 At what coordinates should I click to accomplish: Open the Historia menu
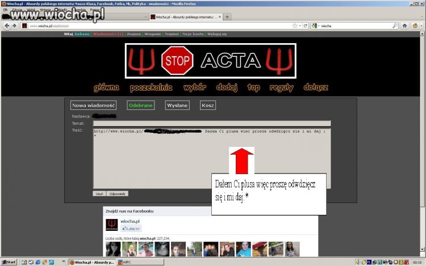click(45, 10)
